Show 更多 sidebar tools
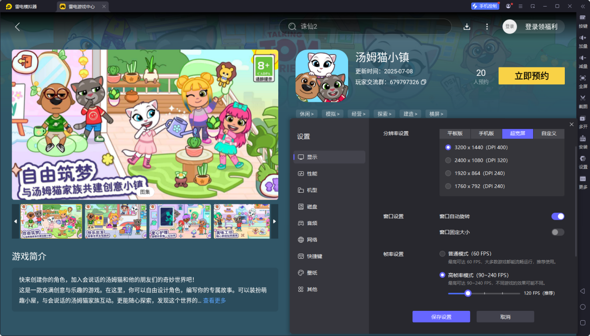This screenshot has width=590, height=336. point(583,182)
